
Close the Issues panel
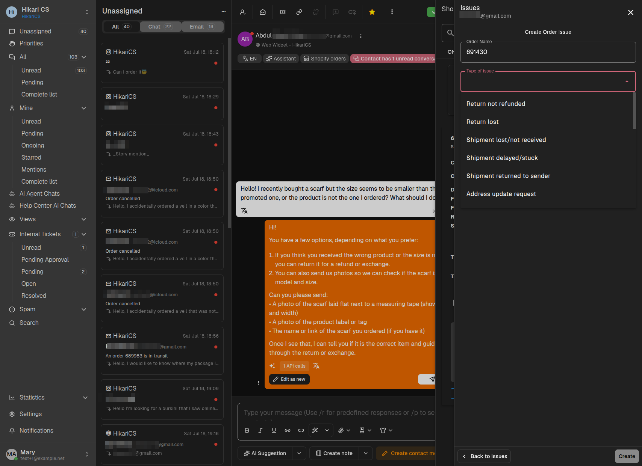click(x=631, y=12)
